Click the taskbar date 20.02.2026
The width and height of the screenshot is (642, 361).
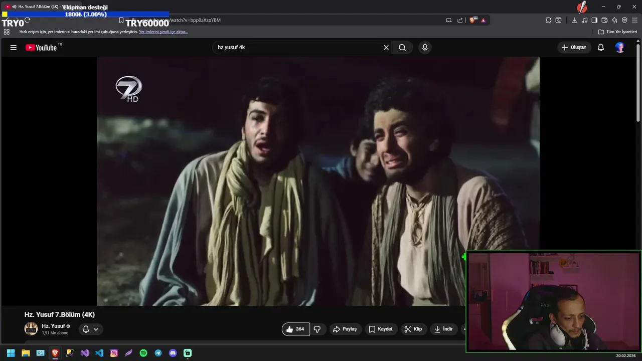point(626,355)
